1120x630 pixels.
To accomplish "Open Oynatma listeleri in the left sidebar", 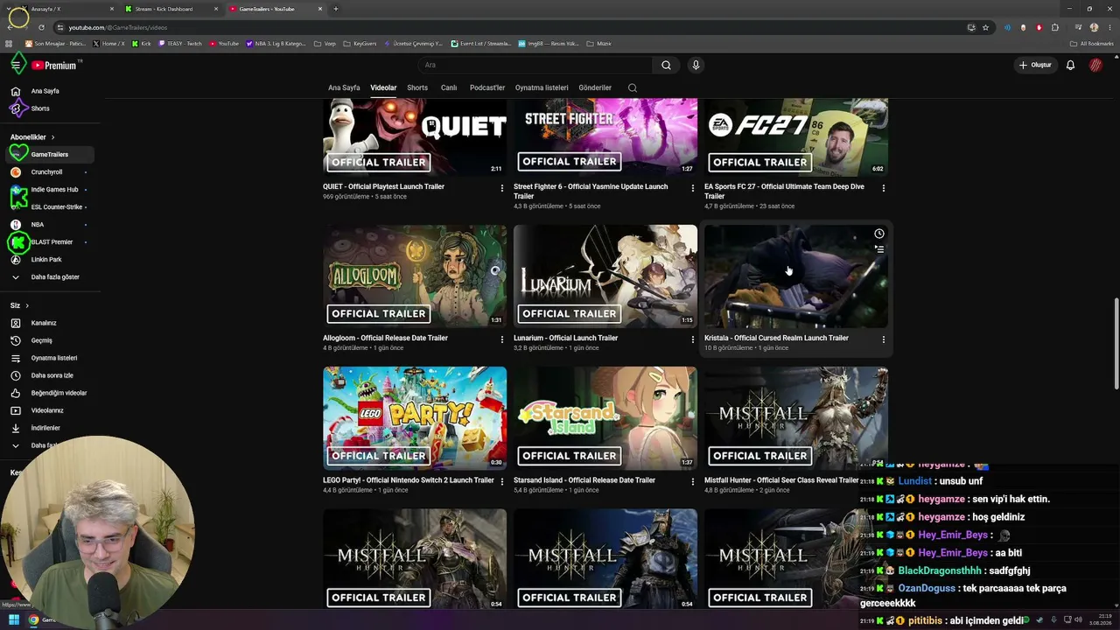I will tap(50, 358).
